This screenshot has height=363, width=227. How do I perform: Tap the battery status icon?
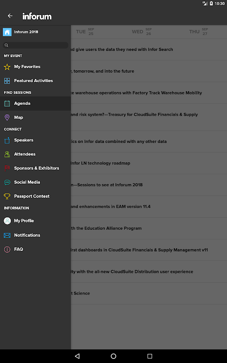click(211, 4)
